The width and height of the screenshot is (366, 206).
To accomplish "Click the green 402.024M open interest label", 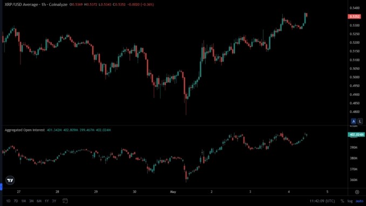I will (356, 135).
